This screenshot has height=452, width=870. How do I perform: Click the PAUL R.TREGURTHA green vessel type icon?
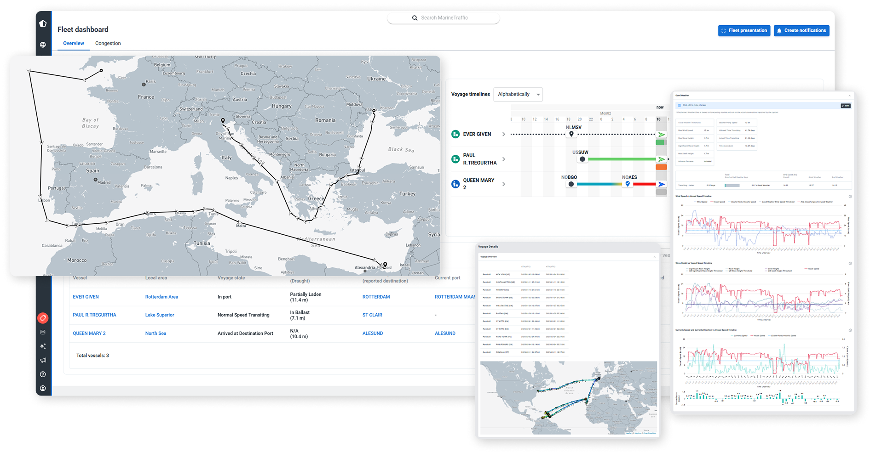(x=455, y=159)
